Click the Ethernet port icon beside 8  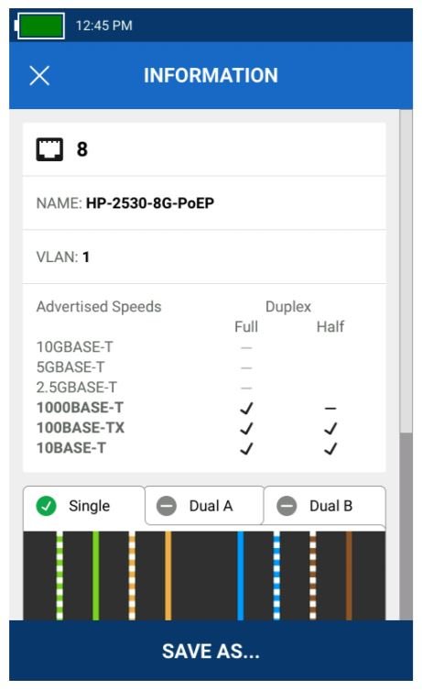point(49,149)
